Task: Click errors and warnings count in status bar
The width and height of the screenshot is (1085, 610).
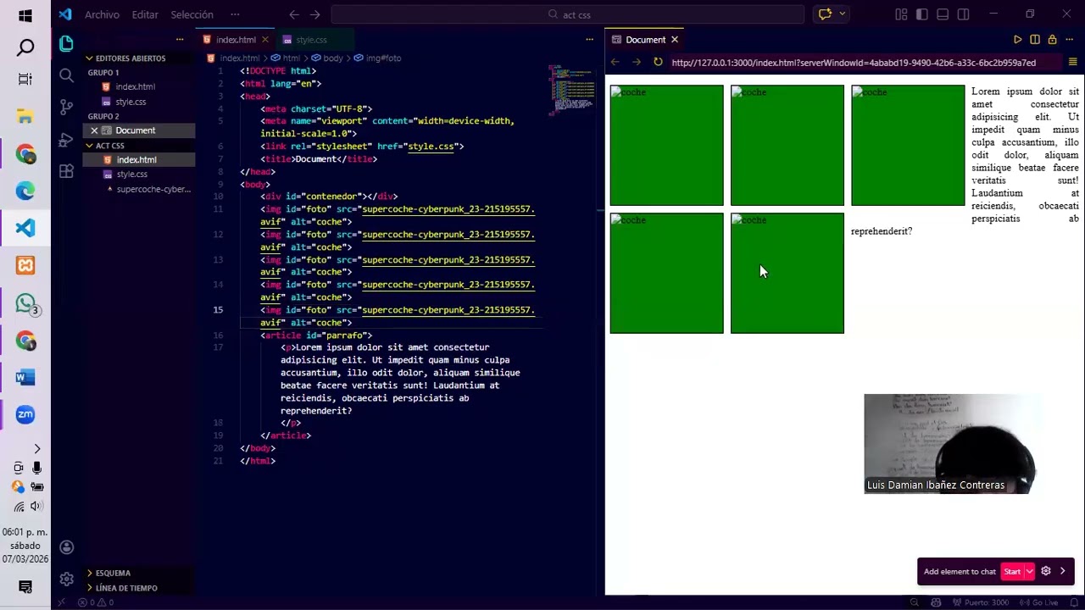Action: (x=96, y=602)
